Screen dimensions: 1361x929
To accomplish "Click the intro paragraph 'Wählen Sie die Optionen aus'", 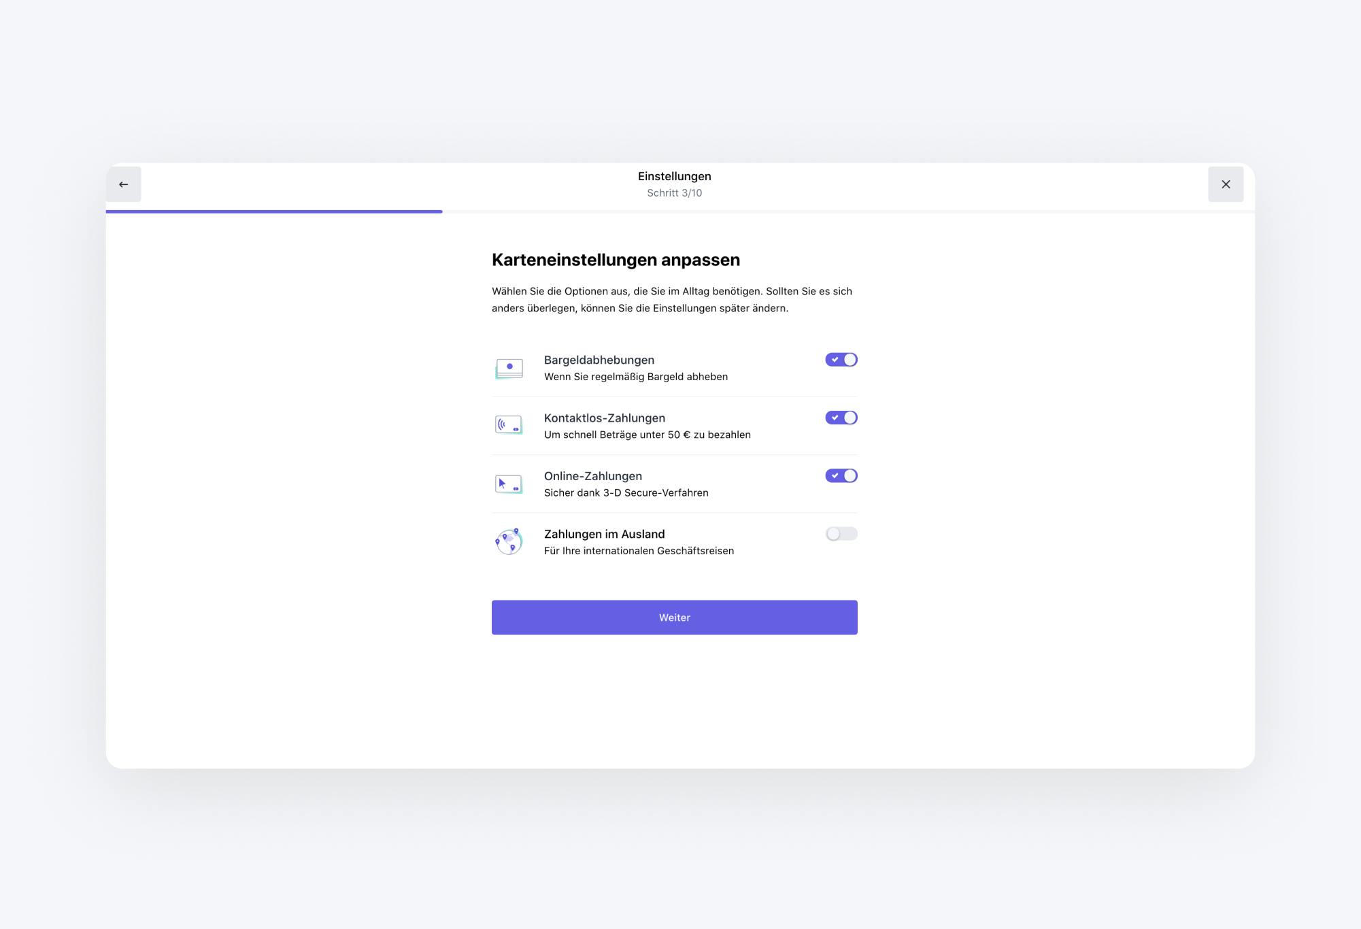I will pos(672,299).
